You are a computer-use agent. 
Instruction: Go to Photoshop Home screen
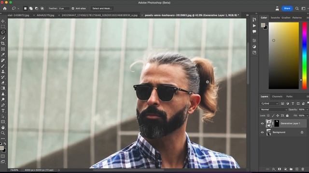click(x=5, y=9)
